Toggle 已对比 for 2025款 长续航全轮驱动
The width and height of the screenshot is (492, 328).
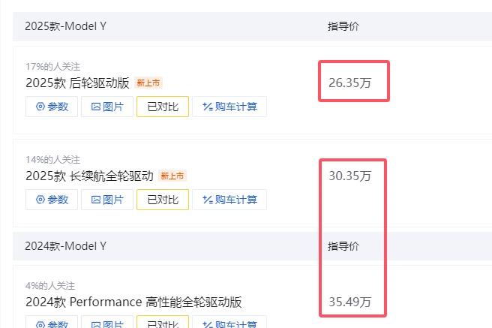(x=163, y=200)
